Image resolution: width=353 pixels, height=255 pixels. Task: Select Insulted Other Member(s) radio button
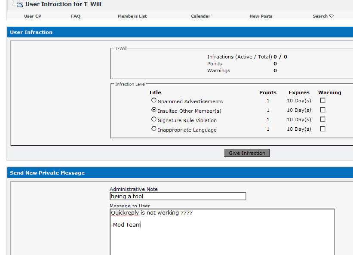point(154,110)
